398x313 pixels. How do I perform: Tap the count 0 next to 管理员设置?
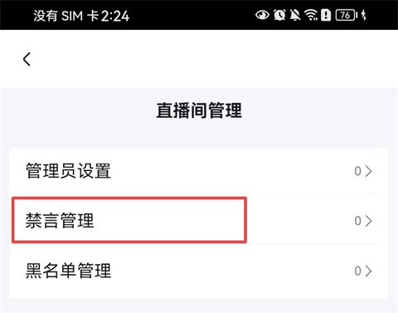[x=358, y=171]
